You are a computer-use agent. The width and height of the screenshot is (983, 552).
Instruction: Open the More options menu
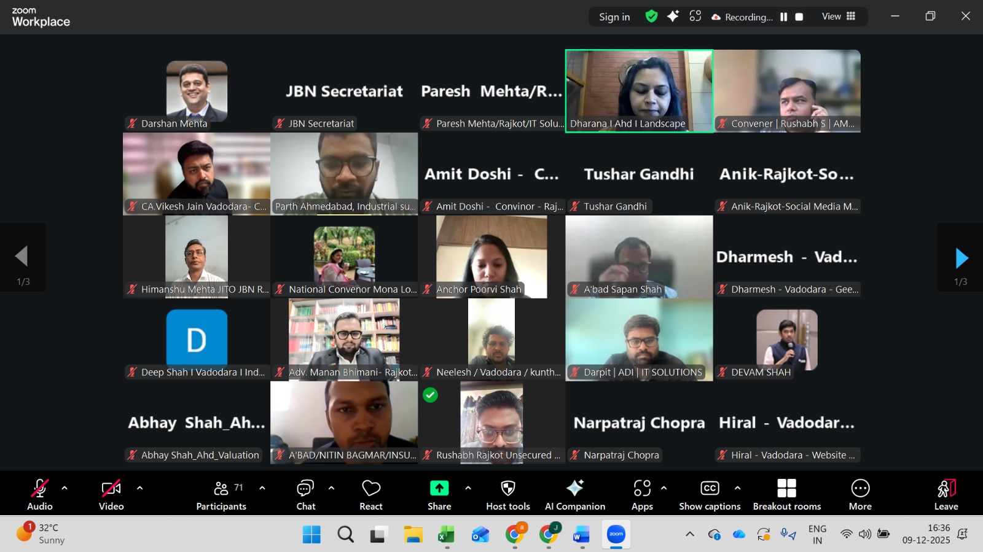(x=860, y=495)
